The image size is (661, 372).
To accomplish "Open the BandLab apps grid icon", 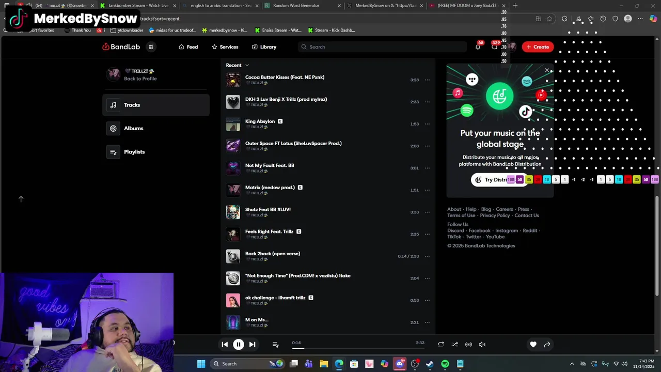I will (x=151, y=47).
